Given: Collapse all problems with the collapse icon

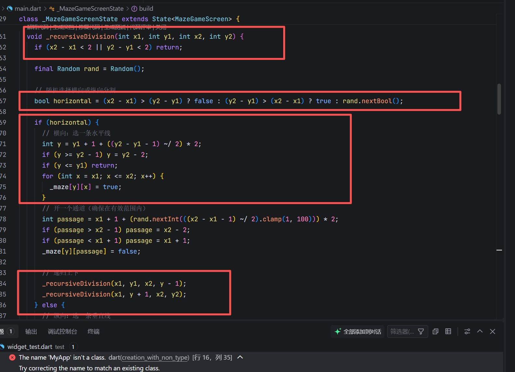Looking at the screenshot, I should 436,331.
